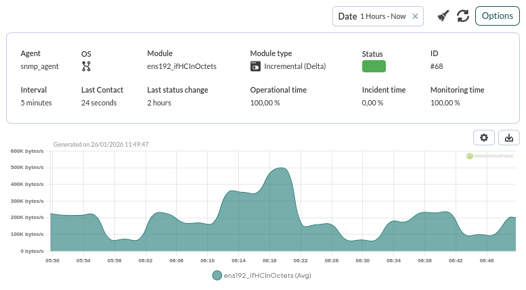Screen dimensions: 526x290
Task: Refresh the graph with the reload icon
Action: tap(463, 16)
